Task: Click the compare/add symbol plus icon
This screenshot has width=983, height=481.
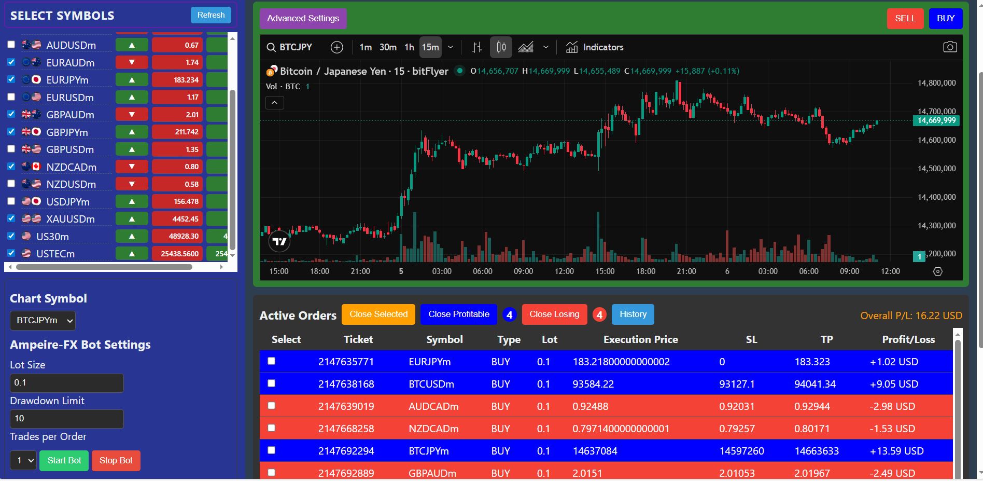Action: (x=337, y=47)
